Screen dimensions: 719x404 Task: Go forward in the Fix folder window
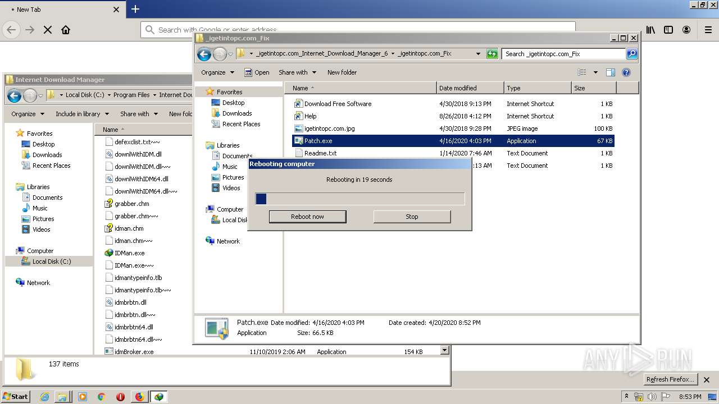coord(220,54)
